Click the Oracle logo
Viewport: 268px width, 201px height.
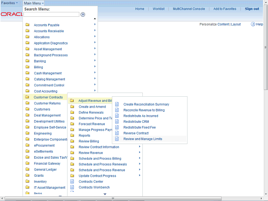point(11,14)
